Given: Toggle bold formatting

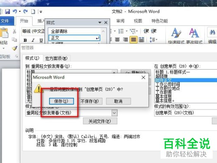Looking at the screenshot, I should coord(25,40).
